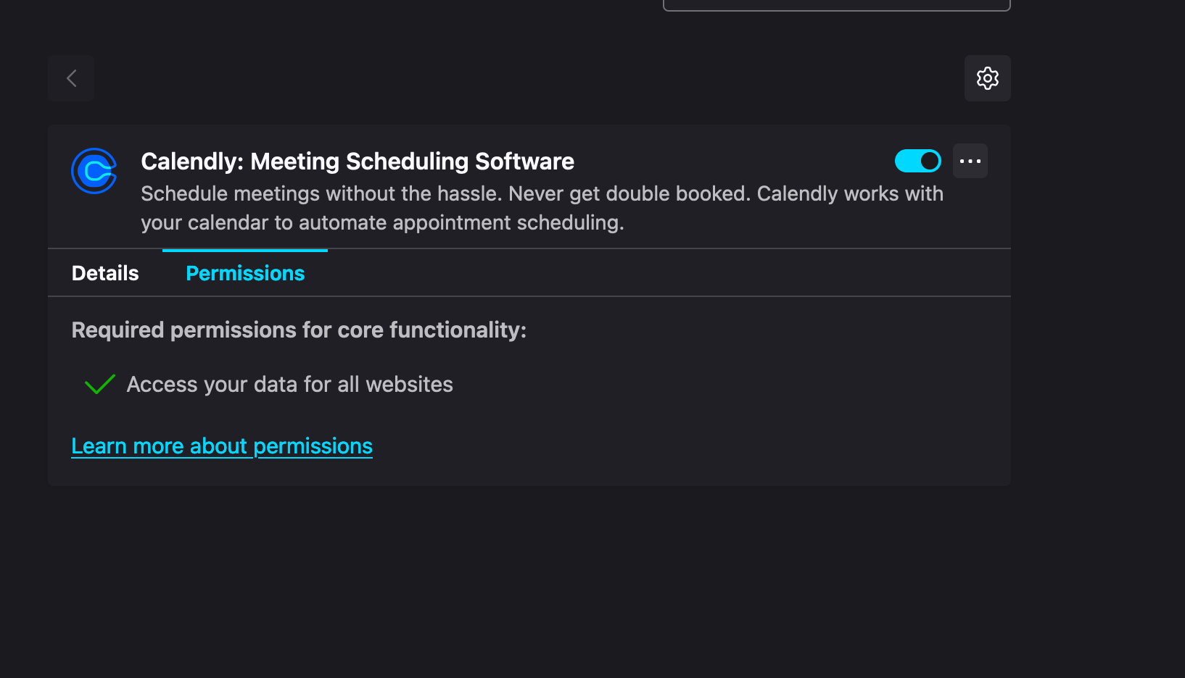The image size is (1185, 678).
Task: Expand the Calendly extension ellipsis options
Action: coord(970,161)
